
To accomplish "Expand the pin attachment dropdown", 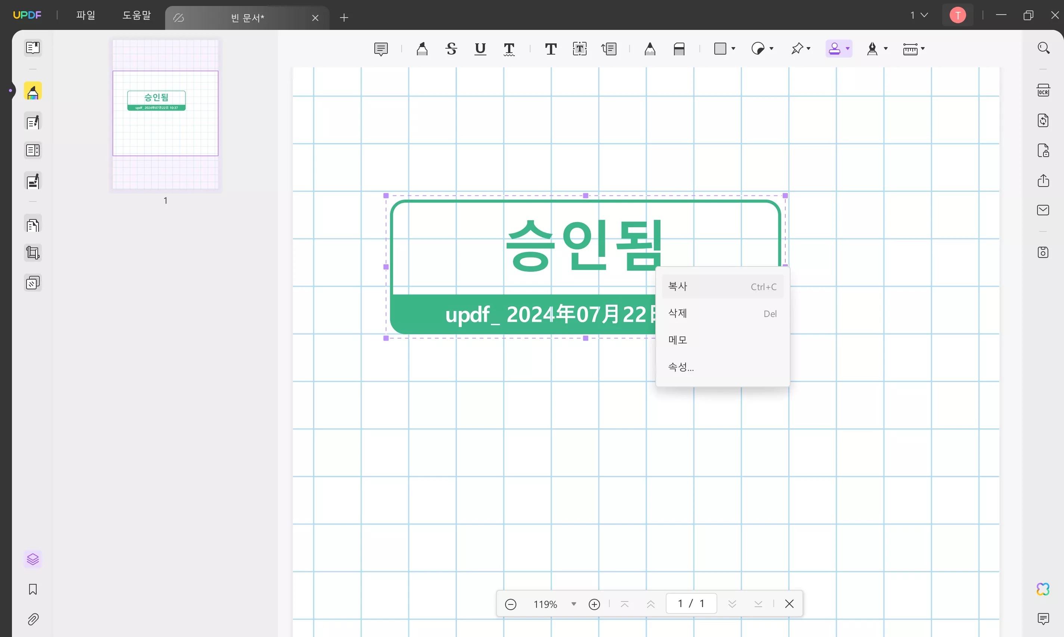I will [x=808, y=49].
